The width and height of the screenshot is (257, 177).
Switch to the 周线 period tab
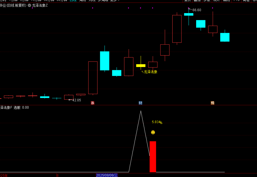[82, 1]
